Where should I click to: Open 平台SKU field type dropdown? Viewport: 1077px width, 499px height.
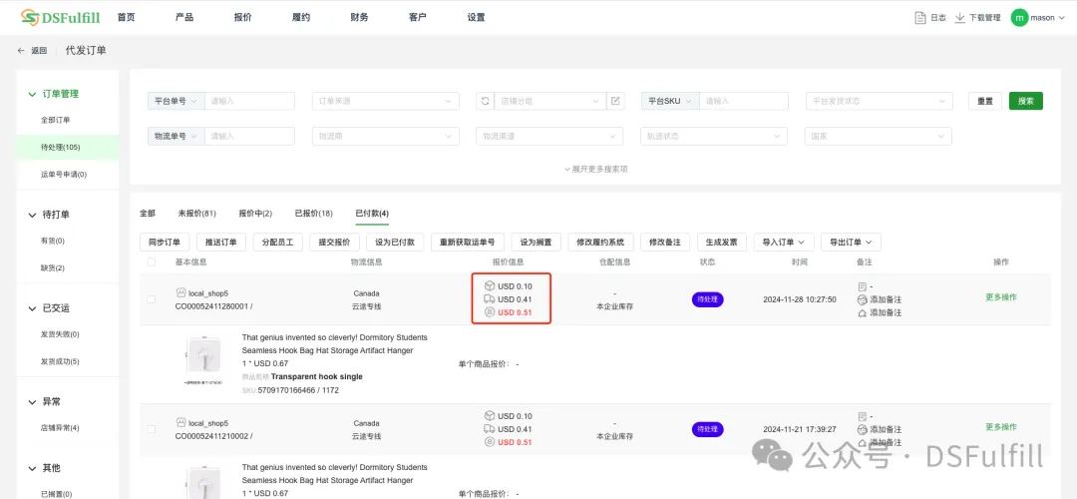point(670,101)
